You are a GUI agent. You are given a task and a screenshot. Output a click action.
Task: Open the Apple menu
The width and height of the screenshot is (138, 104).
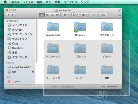pos(5,2)
